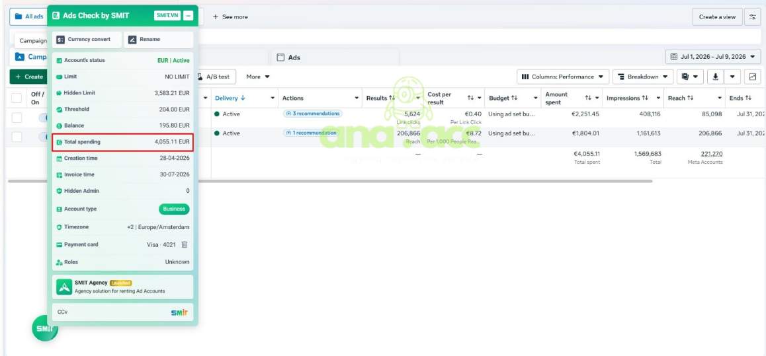Click the Business account type badge

(174, 209)
